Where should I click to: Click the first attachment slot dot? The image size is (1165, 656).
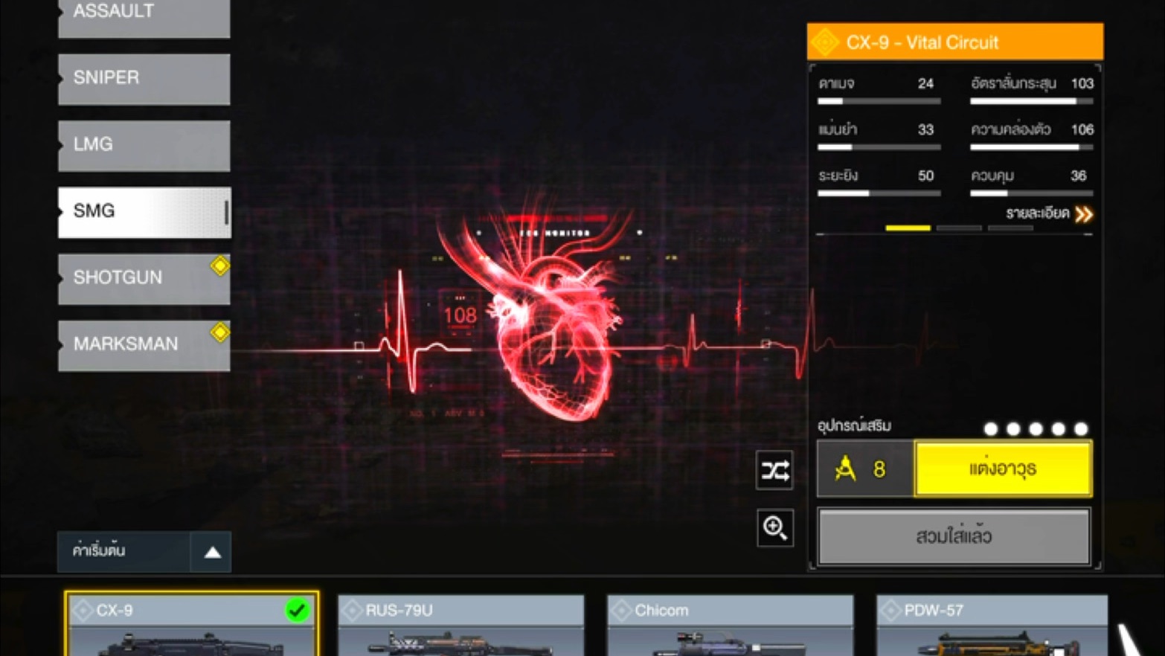(x=991, y=429)
